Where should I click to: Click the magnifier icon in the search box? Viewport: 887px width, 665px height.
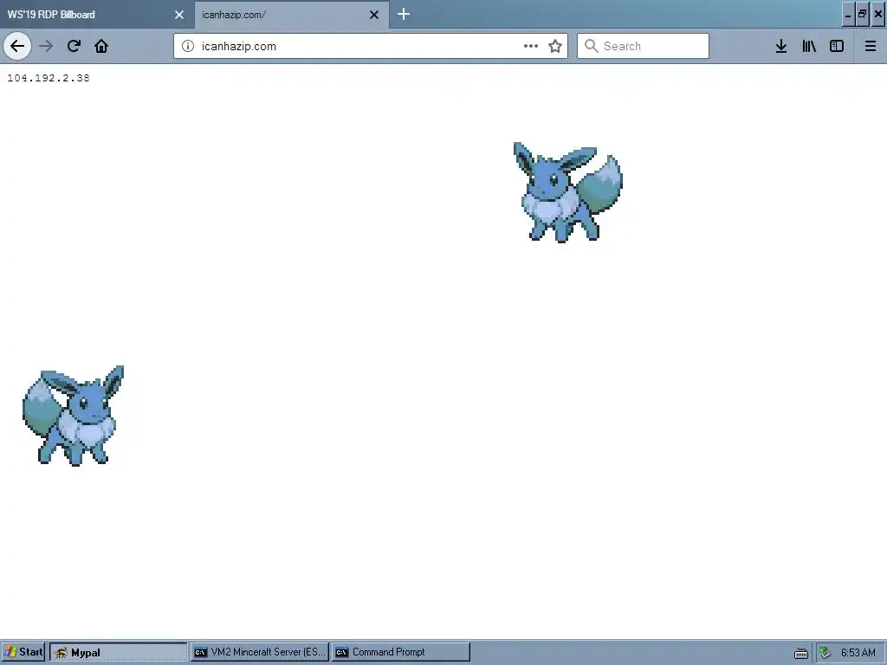point(591,46)
